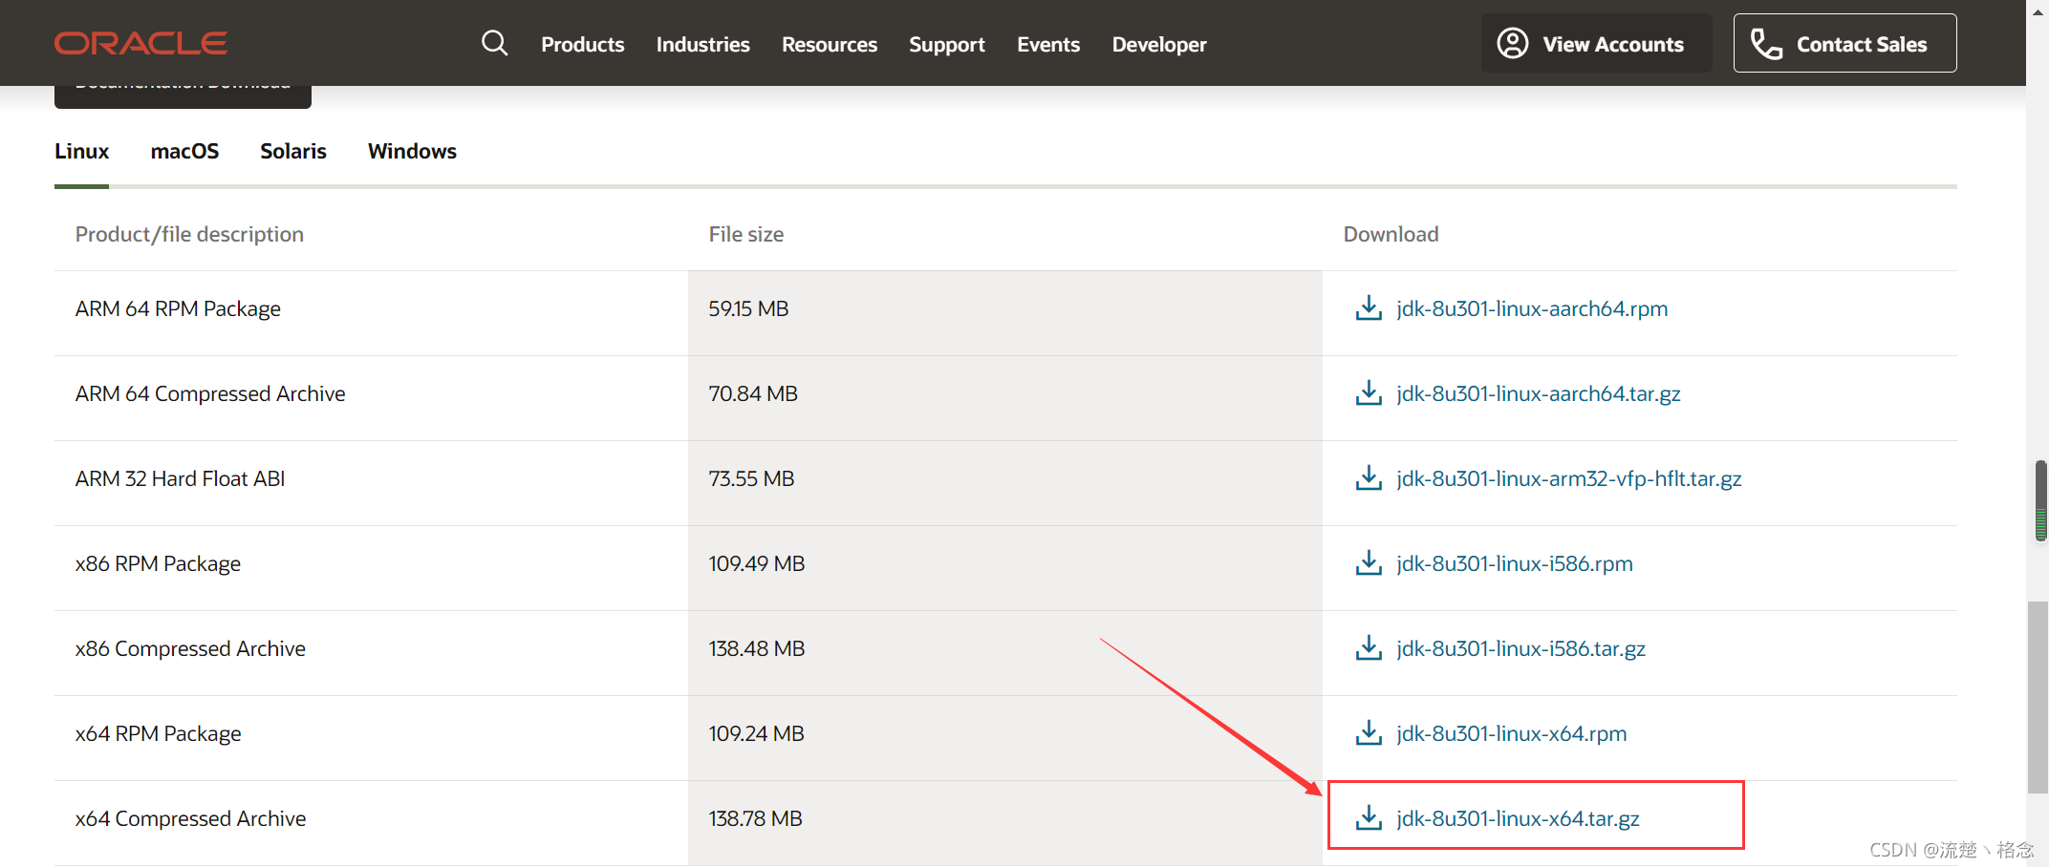The image size is (2049, 867).
Task: Click the View Accounts button
Action: [1595, 44]
